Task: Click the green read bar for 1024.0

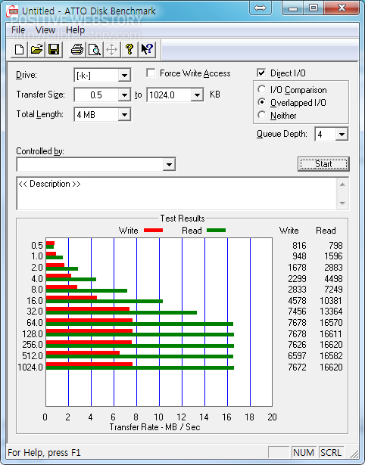Action: click(140, 367)
